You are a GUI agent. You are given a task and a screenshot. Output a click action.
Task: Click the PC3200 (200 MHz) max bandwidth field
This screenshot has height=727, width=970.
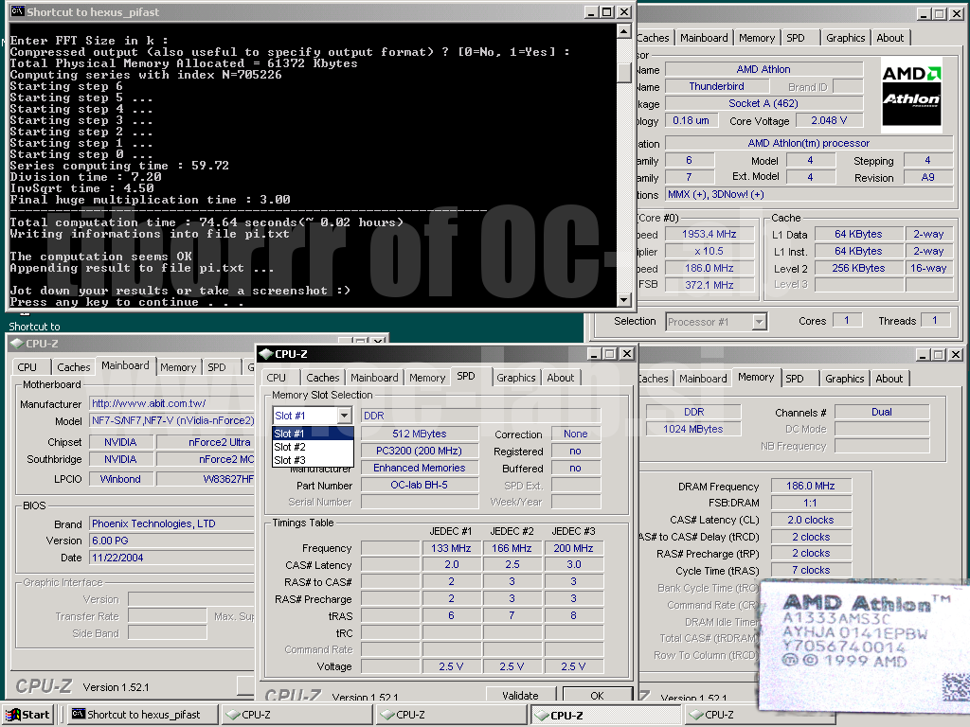coord(420,451)
